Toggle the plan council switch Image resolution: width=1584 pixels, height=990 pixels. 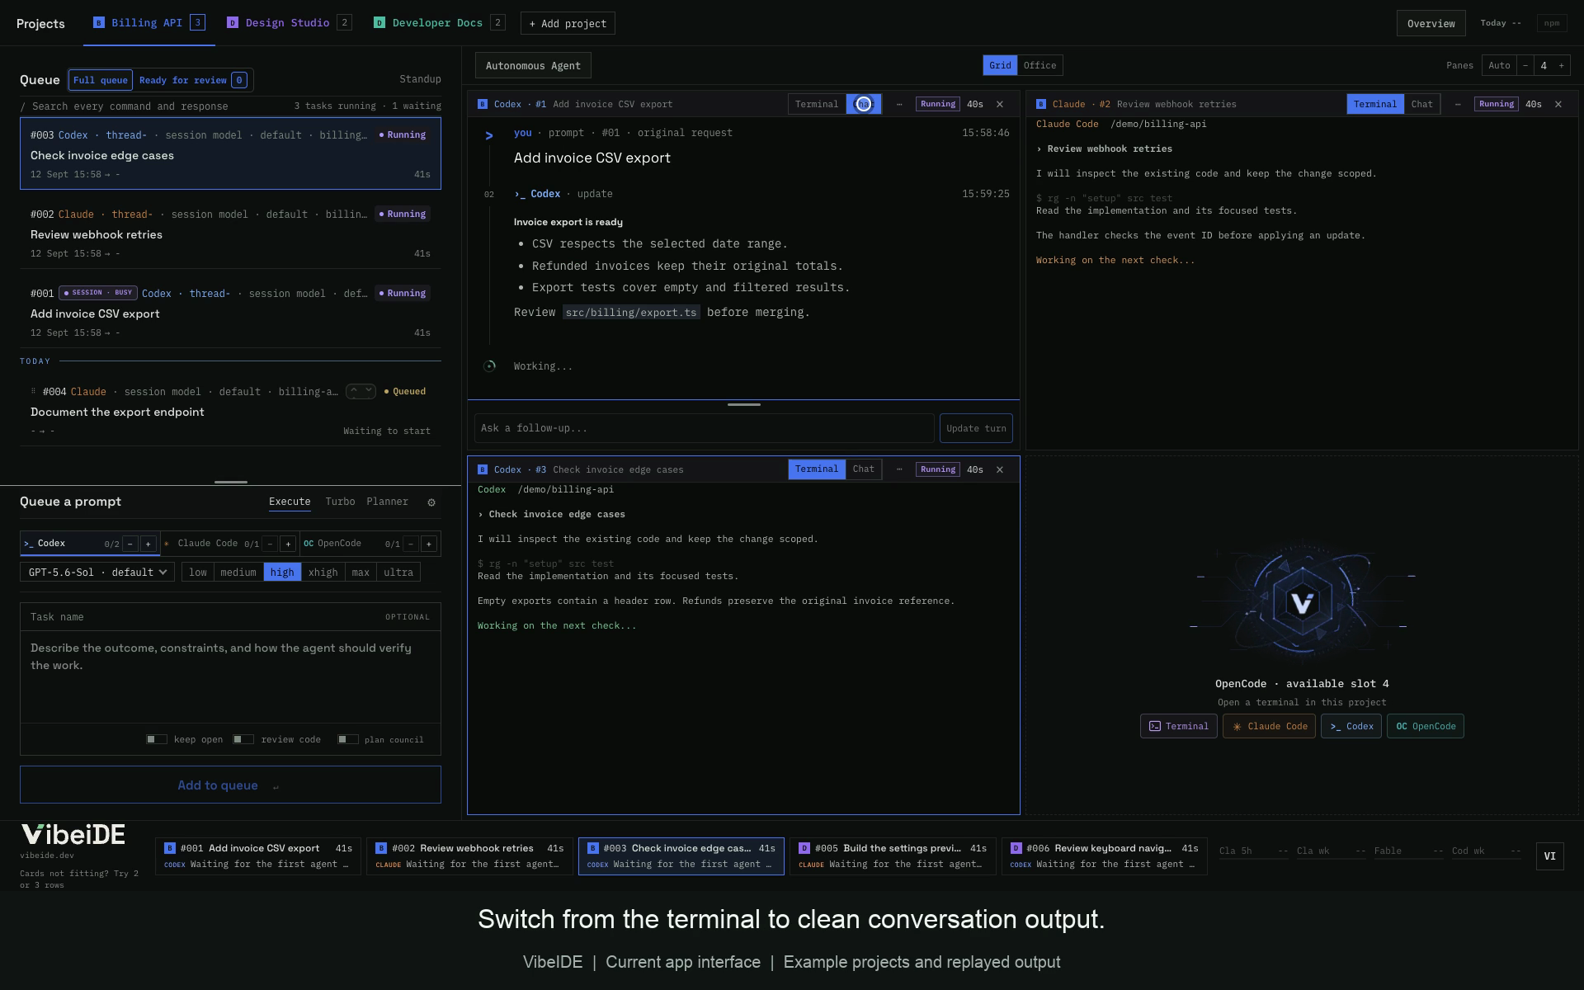tap(348, 739)
